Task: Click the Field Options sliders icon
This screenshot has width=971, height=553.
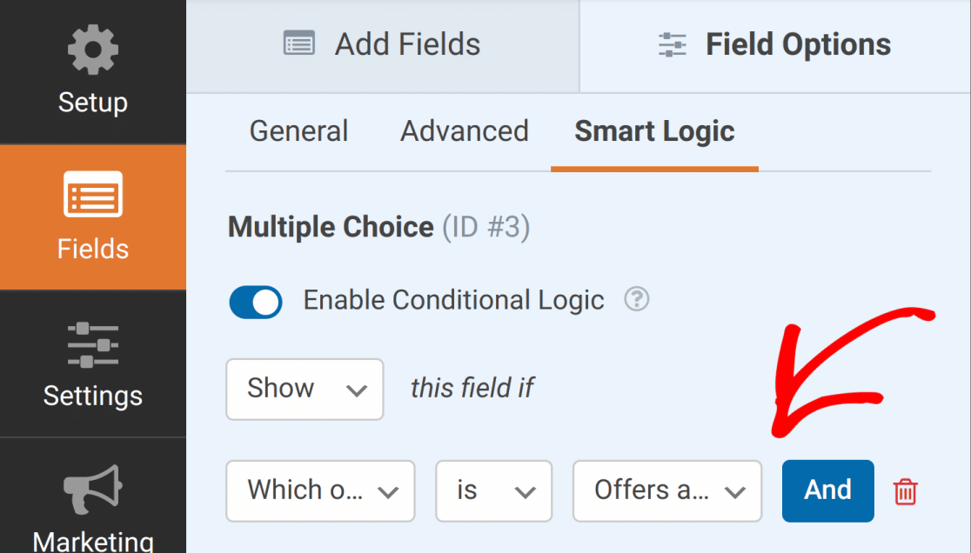Action: coord(673,44)
